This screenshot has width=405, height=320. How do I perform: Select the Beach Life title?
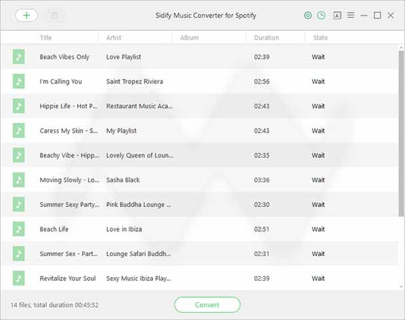(x=54, y=229)
